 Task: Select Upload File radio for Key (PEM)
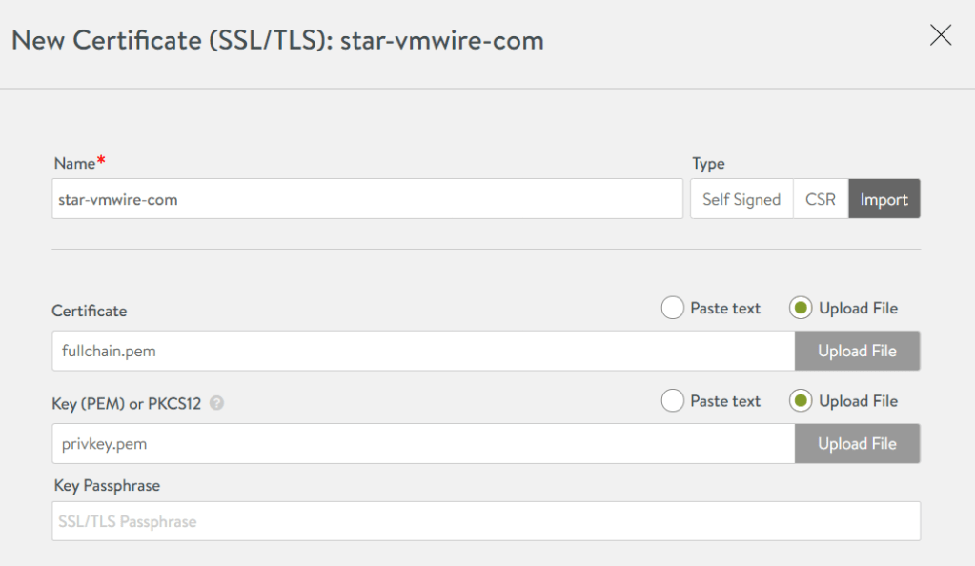click(801, 401)
